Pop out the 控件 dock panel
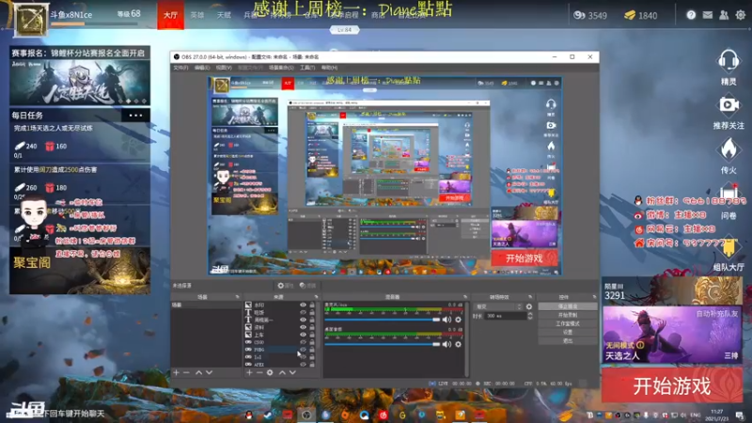 tap(594, 297)
